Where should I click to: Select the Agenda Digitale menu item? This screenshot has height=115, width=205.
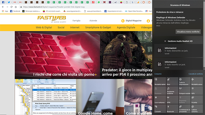click(126, 27)
